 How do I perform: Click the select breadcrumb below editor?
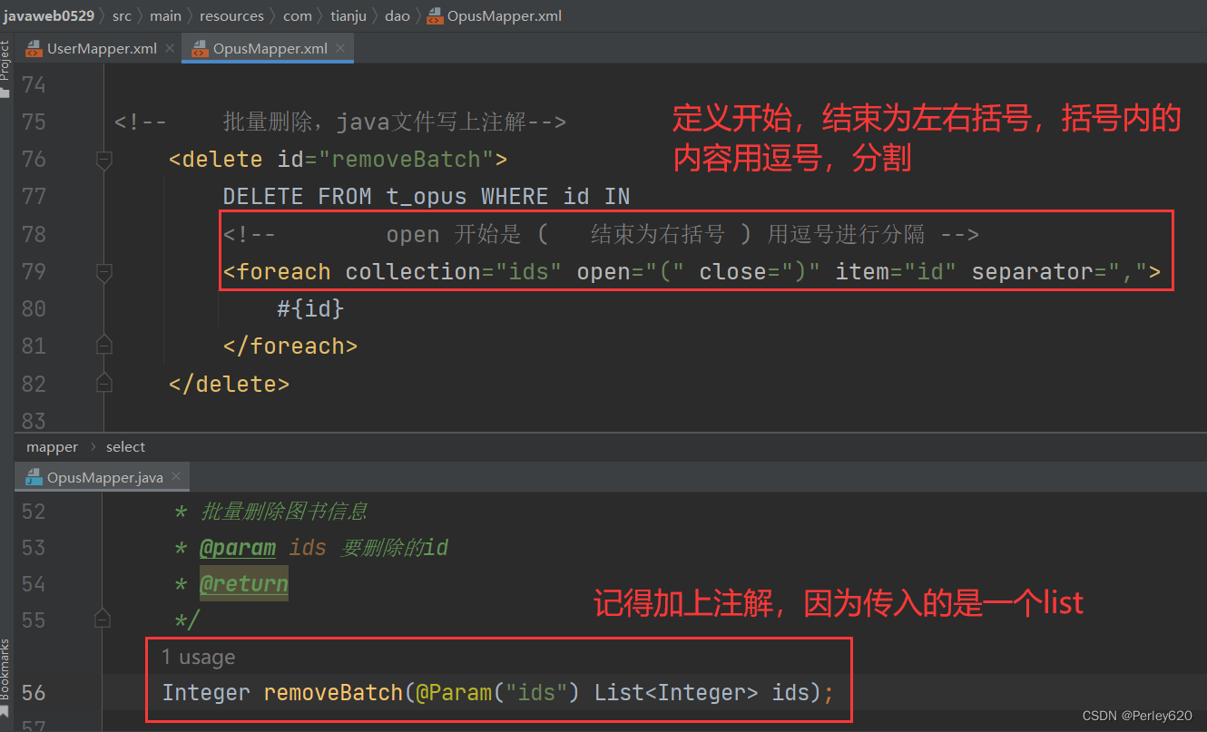click(x=125, y=446)
